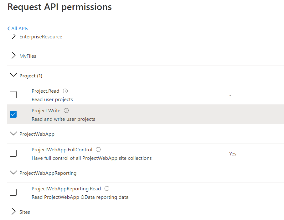Click info icon beside Project.Write
284x220 pixels.
[66, 110]
